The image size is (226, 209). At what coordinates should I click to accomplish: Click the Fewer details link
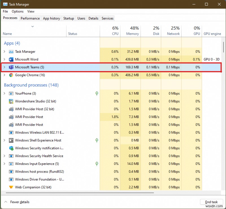pyautogui.click(x=20, y=202)
